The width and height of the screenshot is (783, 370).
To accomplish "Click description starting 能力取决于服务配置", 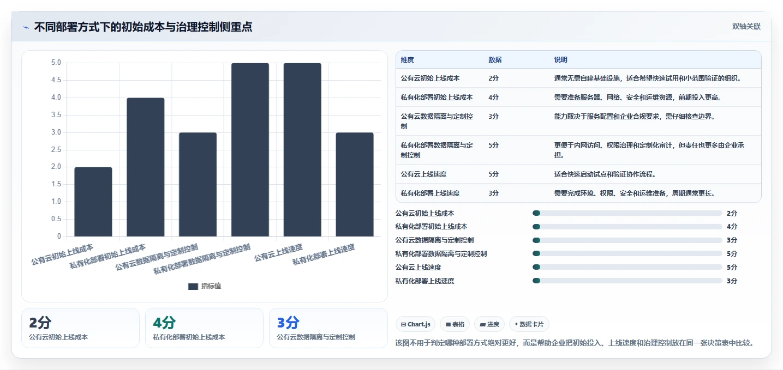I will point(635,117).
